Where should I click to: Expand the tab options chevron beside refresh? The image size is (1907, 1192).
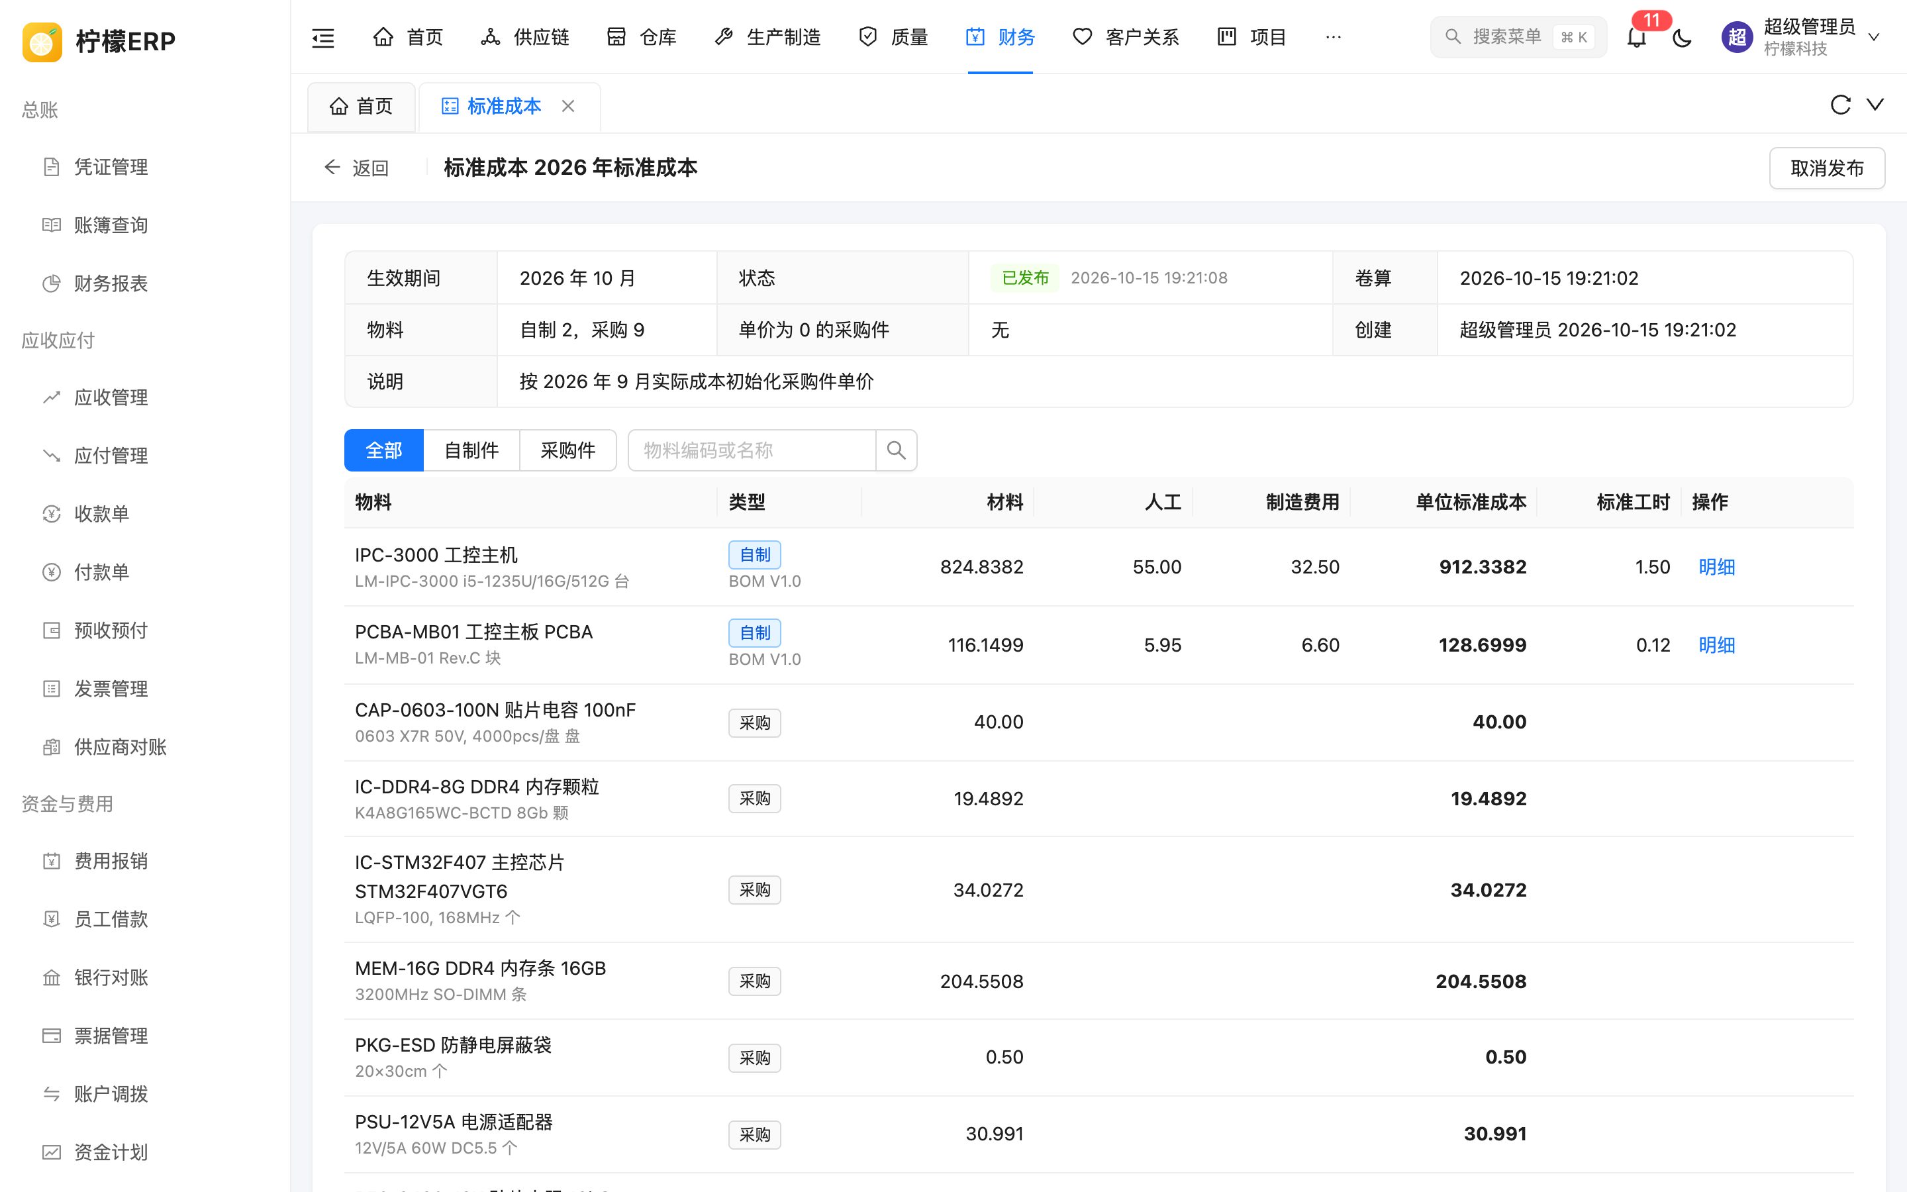pos(1875,105)
